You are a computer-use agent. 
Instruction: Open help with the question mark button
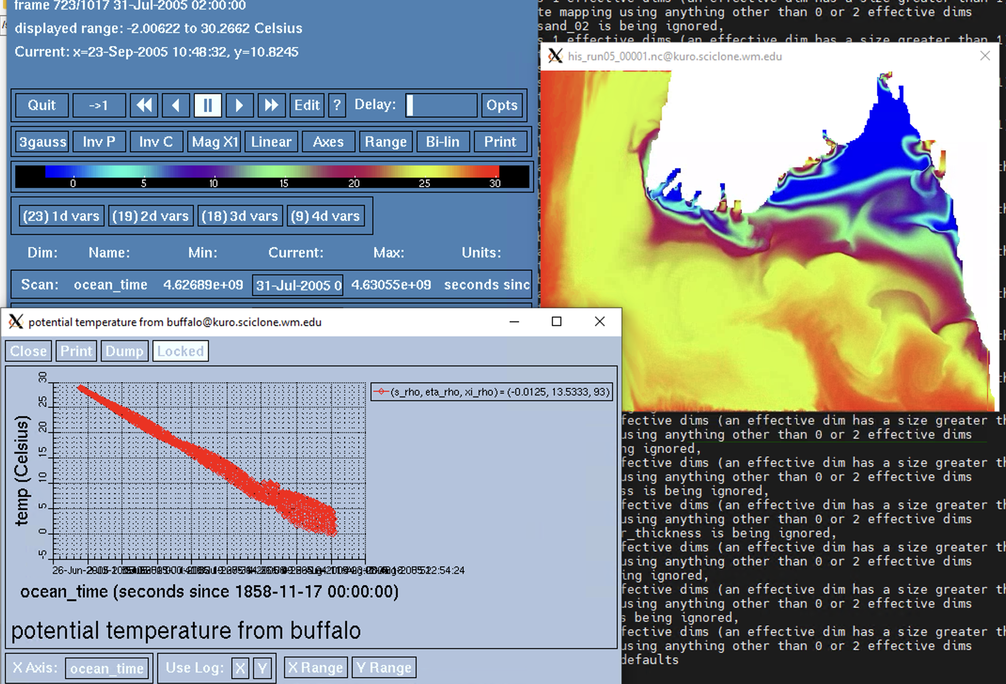coord(337,105)
